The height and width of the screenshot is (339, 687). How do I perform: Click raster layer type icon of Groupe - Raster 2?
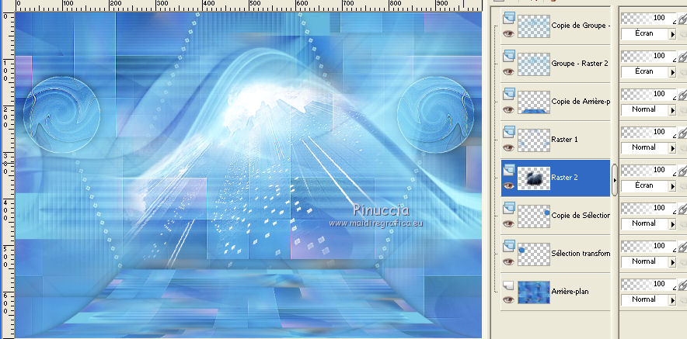(x=508, y=56)
